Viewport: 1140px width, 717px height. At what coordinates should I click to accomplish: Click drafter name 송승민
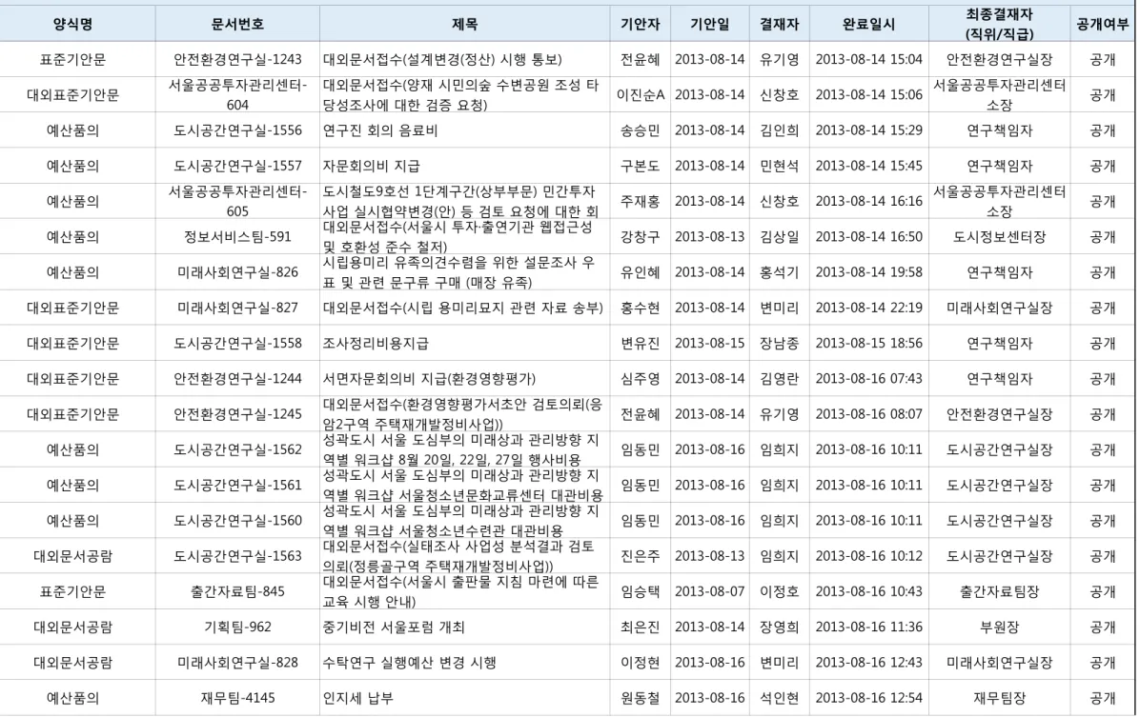(640, 130)
